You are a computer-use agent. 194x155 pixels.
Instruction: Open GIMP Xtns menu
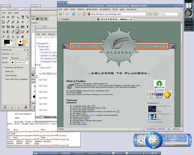click(10, 13)
